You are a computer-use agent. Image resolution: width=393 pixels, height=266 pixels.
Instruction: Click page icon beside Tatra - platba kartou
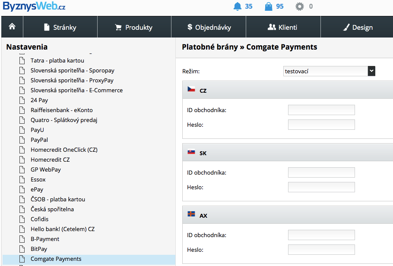(22, 60)
